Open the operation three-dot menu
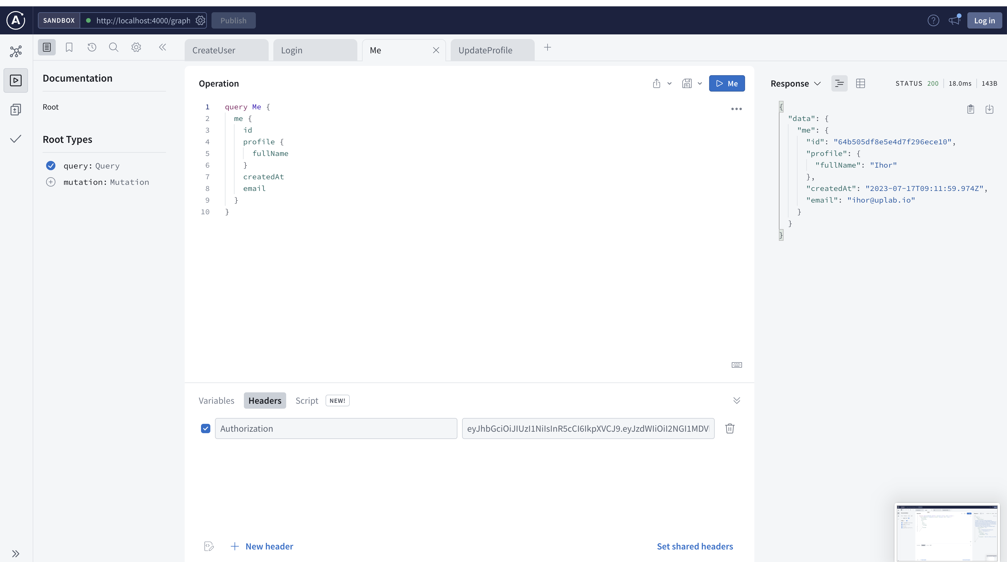This screenshot has width=1007, height=562. point(737,109)
